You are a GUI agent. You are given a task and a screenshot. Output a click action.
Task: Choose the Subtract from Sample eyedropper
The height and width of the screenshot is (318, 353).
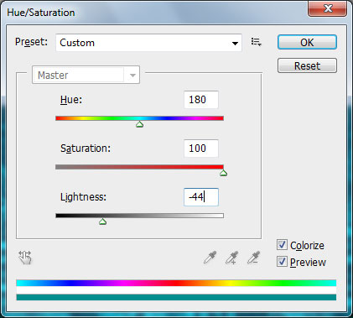tap(253, 258)
